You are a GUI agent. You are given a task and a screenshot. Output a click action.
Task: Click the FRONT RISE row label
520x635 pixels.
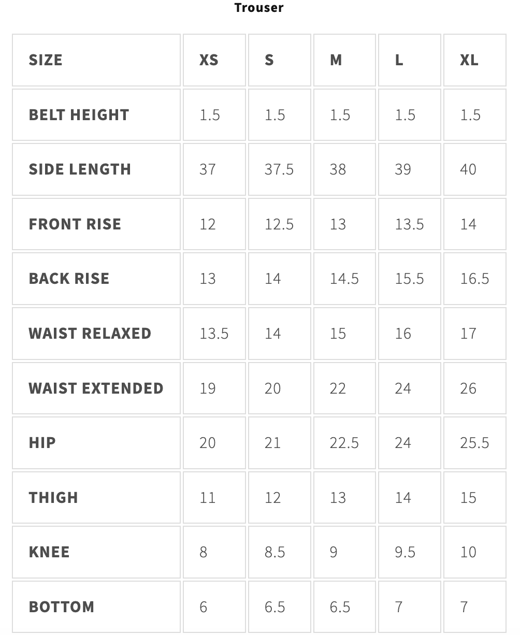tap(75, 224)
